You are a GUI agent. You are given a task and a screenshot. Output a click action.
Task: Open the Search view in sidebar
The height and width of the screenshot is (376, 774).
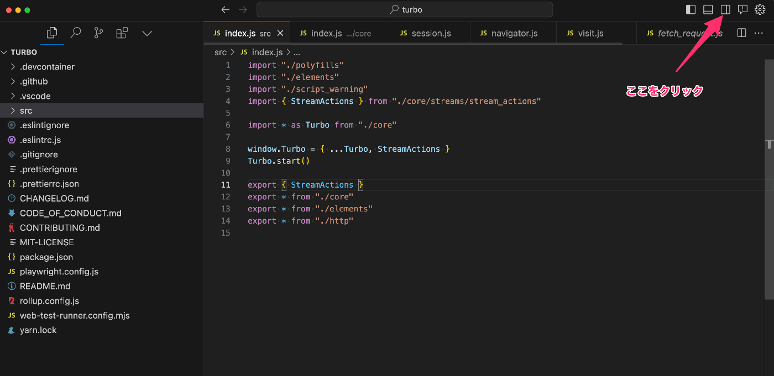[76, 33]
